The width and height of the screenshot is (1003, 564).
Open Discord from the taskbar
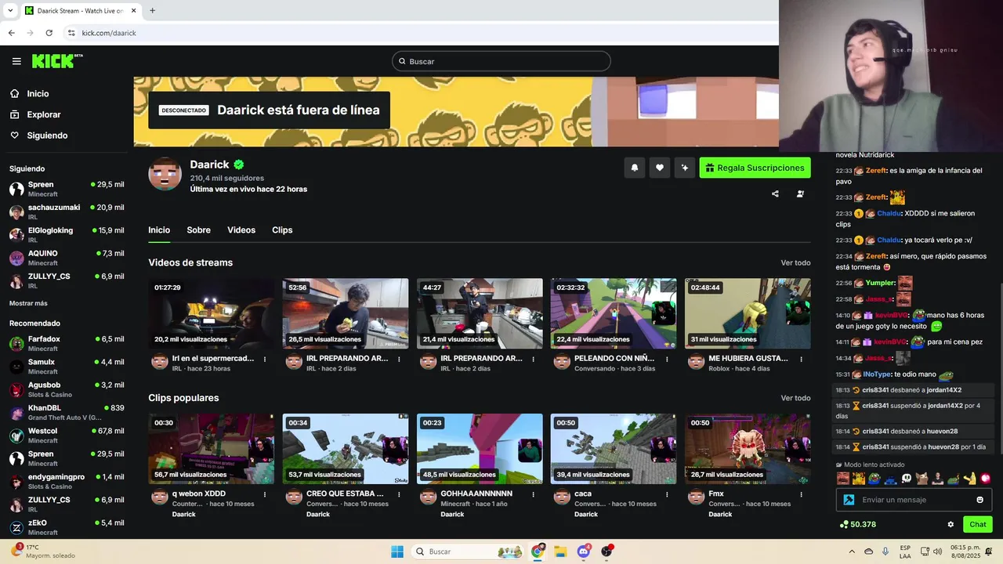583,551
